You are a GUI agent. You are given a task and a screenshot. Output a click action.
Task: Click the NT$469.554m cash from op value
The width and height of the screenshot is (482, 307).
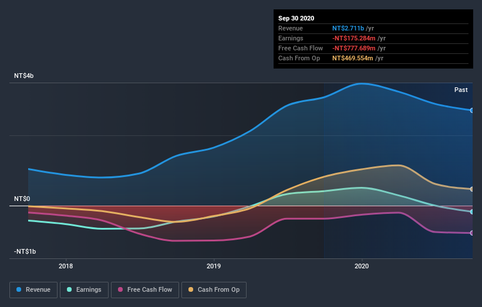353,58
